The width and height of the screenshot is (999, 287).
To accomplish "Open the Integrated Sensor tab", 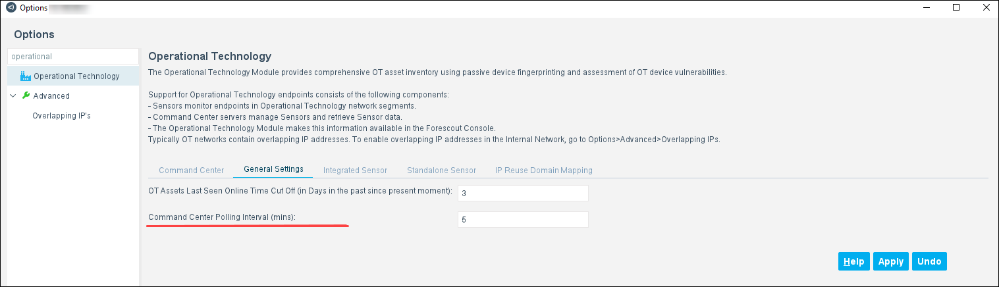I will tap(355, 170).
